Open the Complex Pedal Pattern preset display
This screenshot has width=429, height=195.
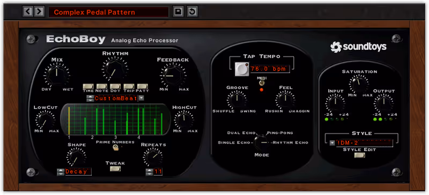pyautogui.click(x=108, y=12)
